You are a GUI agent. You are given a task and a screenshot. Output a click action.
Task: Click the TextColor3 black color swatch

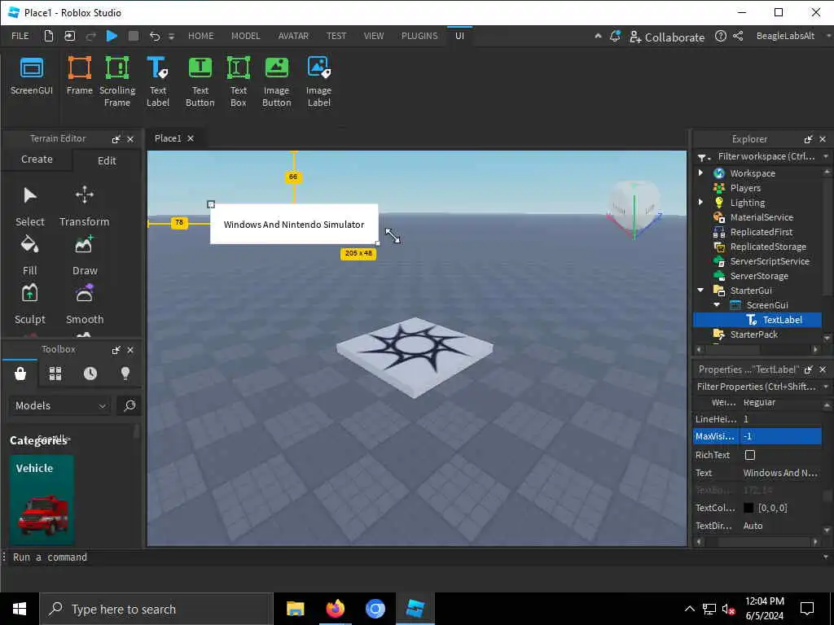[x=748, y=508]
